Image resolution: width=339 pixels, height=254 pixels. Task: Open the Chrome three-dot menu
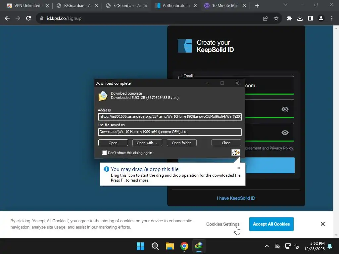(332, 19)
